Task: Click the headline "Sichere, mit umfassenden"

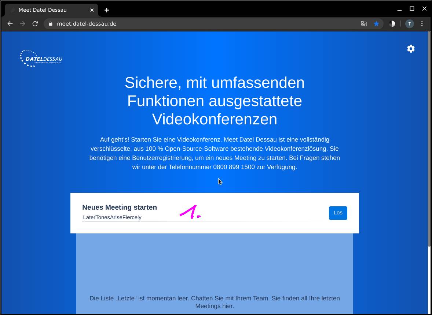Action: [215, 82]
